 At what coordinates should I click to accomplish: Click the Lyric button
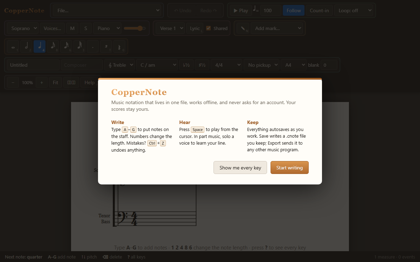[x=195, y=28]
